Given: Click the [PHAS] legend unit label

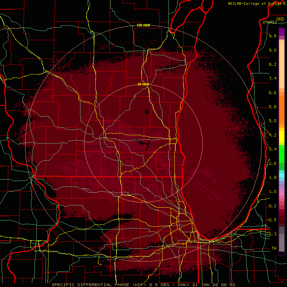Looking at the screenshot, I should tap(269, 22).
